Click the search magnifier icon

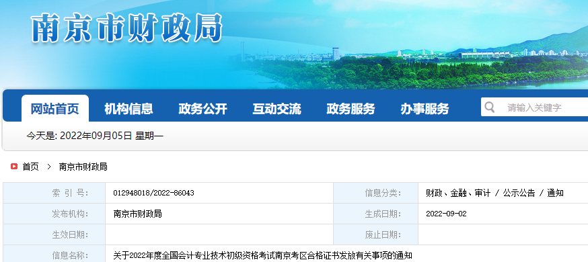pos(489,107)
